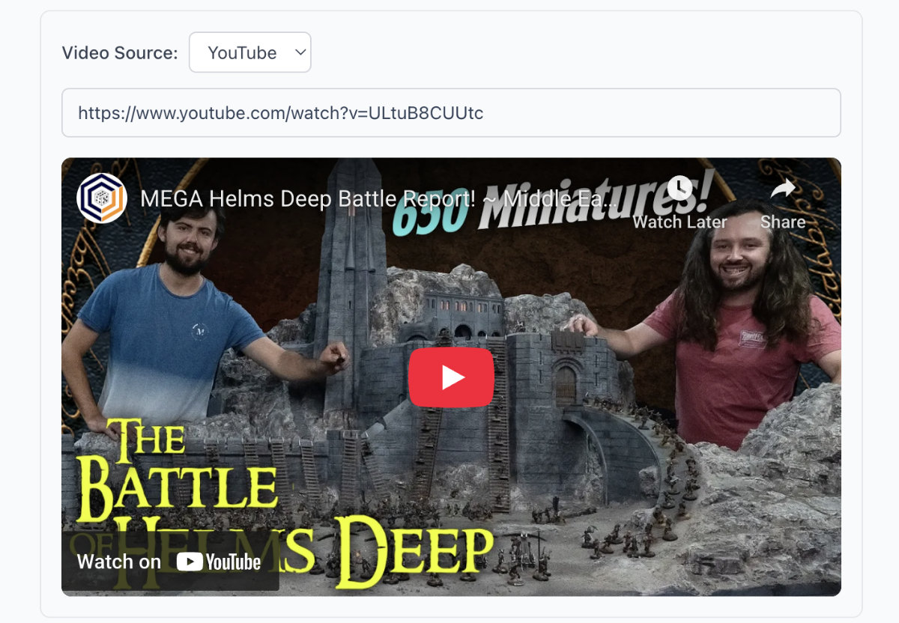Open the channel avatar logo
The width and height of the screenshot is (899, 623).
click(102, 198)
